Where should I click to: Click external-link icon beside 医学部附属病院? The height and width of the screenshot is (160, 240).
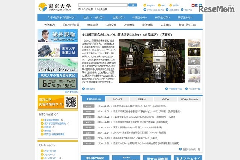coord(62,120)
